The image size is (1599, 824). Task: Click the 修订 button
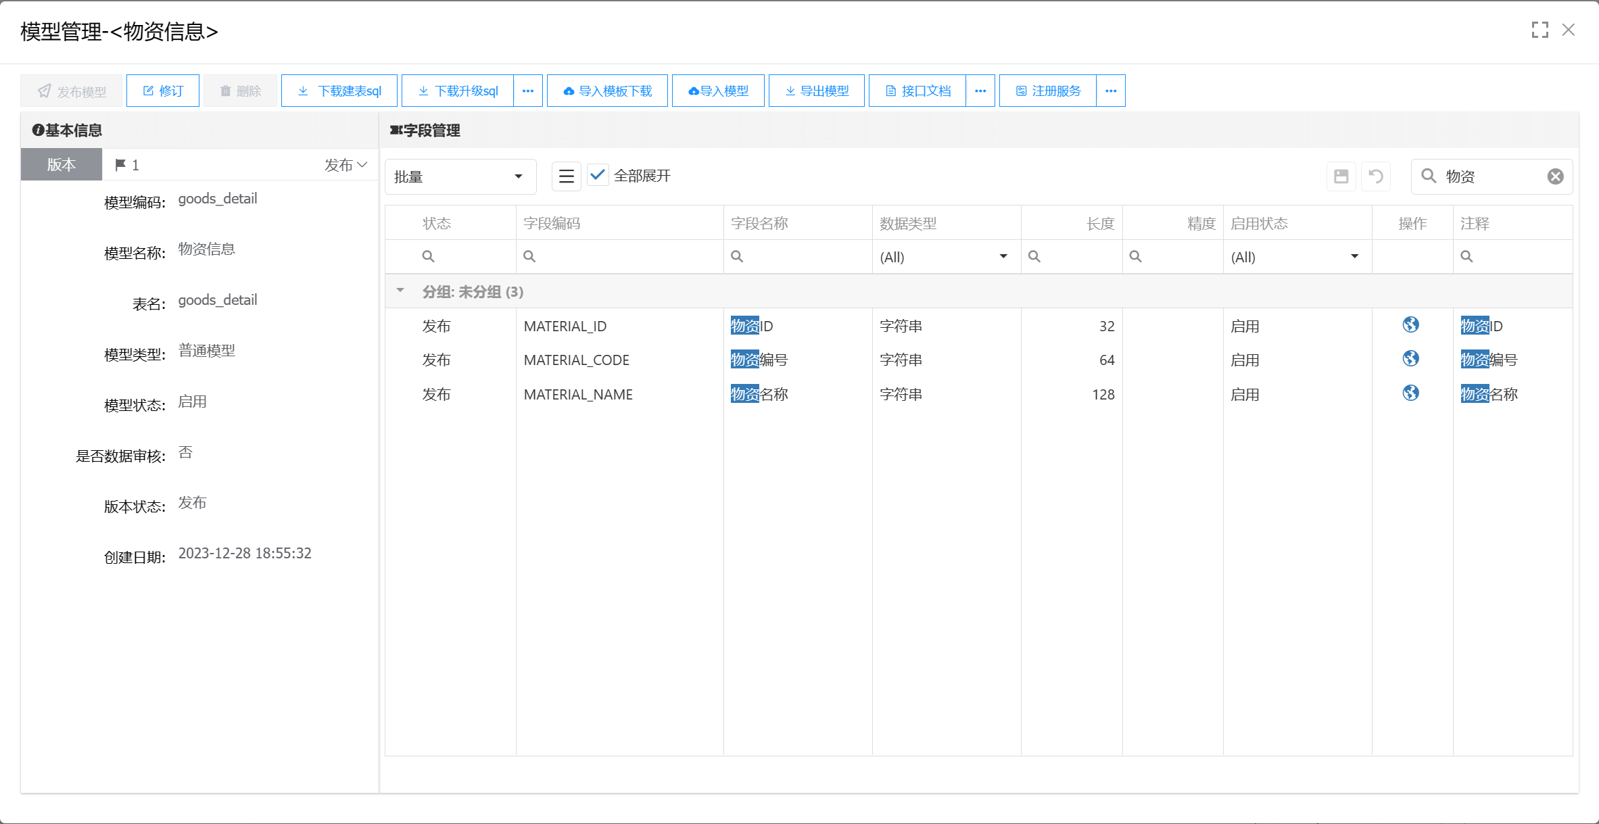tap(163, 91)
